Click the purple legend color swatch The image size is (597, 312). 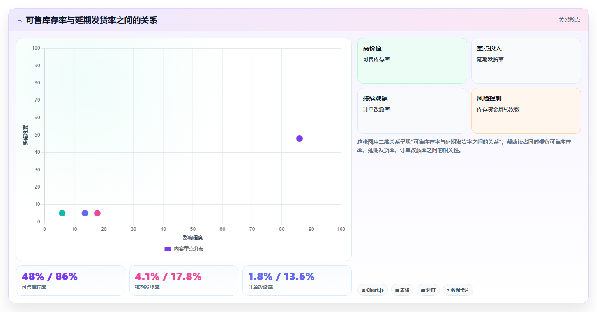pyautogui.click(x=168, y=249)
